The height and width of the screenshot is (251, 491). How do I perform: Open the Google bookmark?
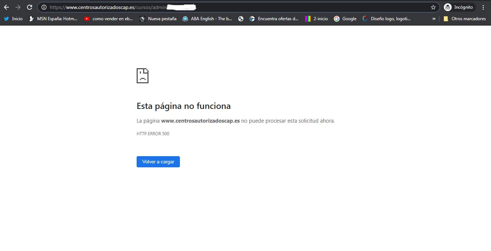pos(345,19)
